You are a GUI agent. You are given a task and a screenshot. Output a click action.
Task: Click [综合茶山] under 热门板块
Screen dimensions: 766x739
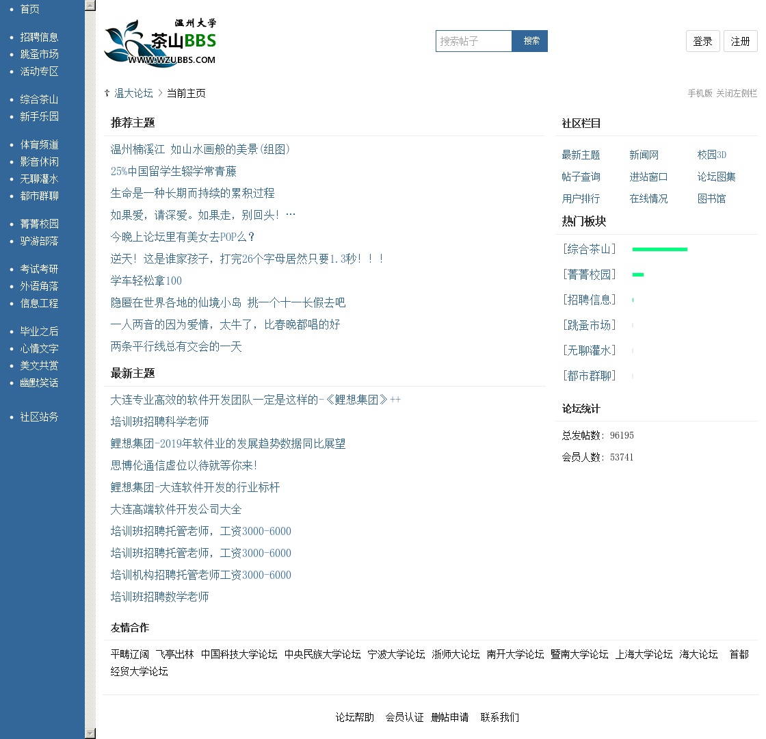589,249
